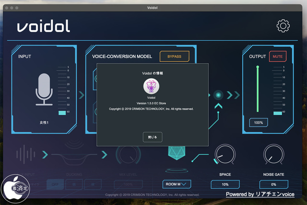Open settings with the gear icon
This screenshot has height=205, width=307.
tap(283, 26)
